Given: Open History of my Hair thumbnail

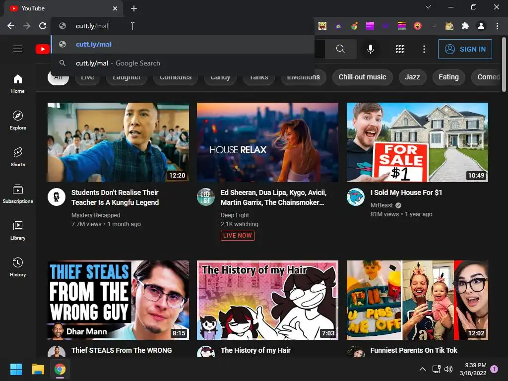Looking at the screenshot, I should pos(267,300).
